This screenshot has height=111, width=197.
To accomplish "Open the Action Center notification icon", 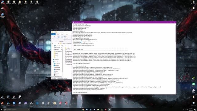I will (x=195, y=110).
